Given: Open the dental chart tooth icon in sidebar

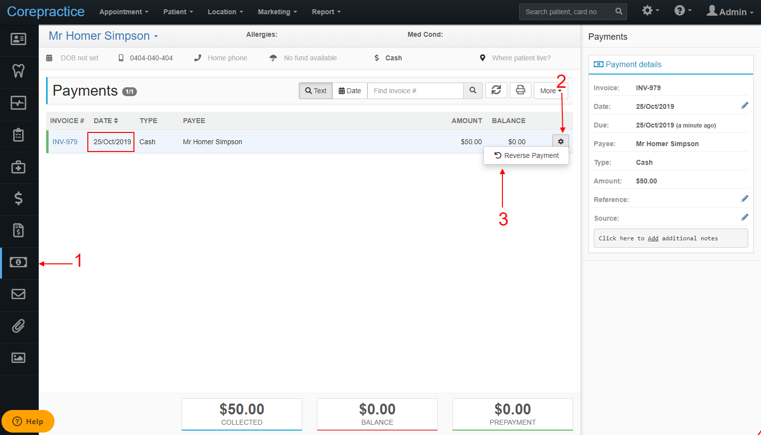Looking at the screenshot, I should click(x=19, y=71).
